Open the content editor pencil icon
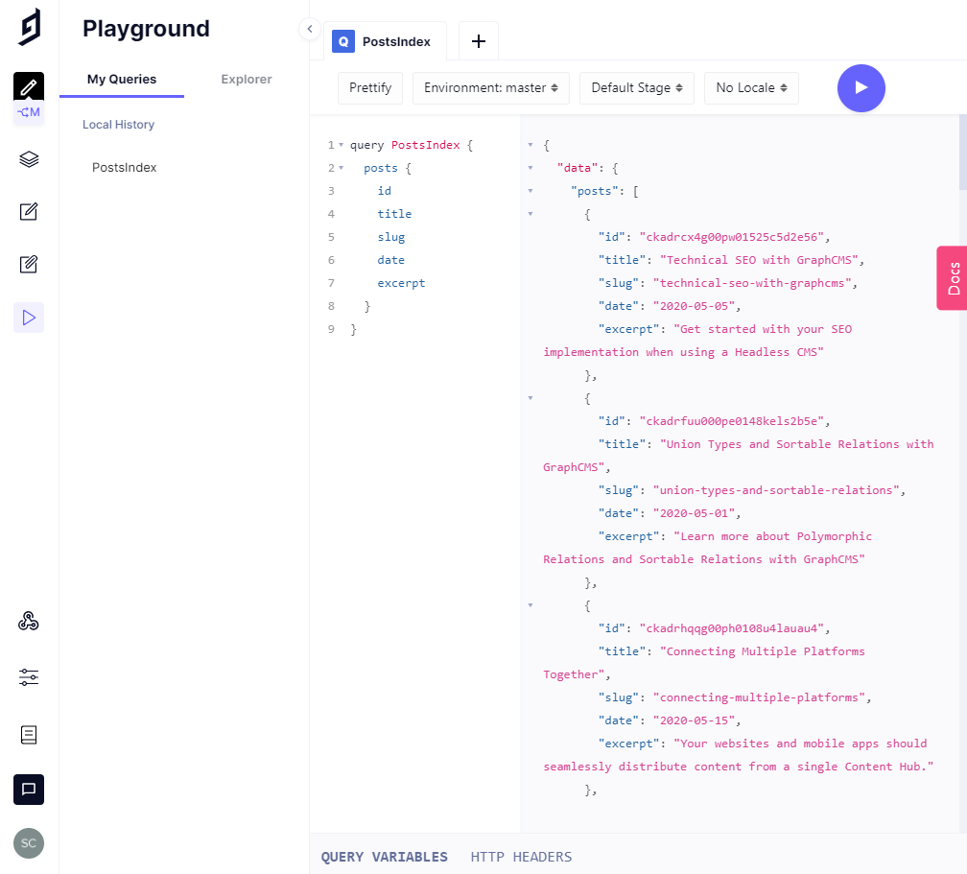The width and height of the screenshot is (967, 874). (28, 211)
